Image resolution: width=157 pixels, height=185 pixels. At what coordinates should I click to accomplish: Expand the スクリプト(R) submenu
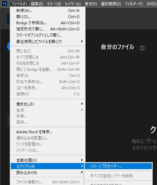point(48,166)
